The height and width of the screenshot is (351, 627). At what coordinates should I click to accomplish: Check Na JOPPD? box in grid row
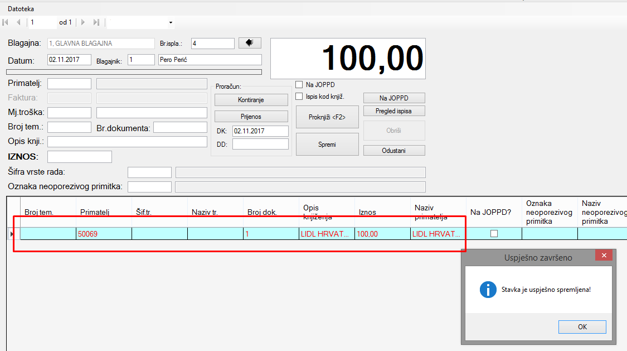(x=494, y=234)
